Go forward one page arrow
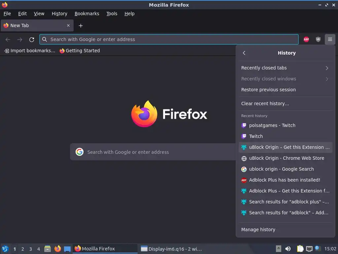 [19, 40]
